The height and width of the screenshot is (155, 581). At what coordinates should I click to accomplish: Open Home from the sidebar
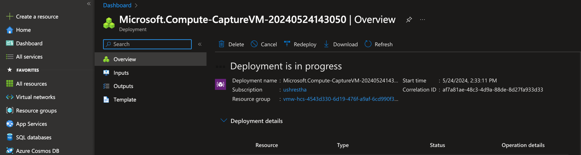pos(23,30)
